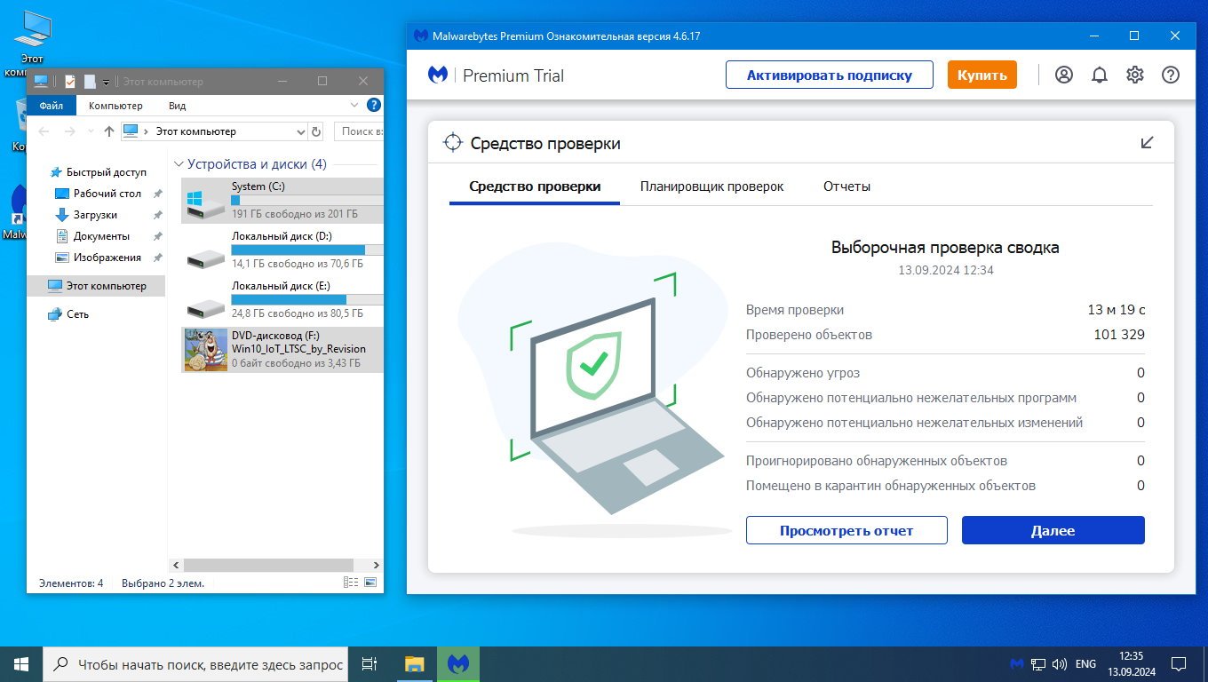Select the DVD-дисковод (F:) drive
Image resolution: width=1208 pixels, height=682 pixels.
coord(282,349)
